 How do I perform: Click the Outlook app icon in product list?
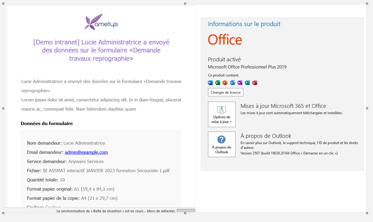point(233,83)
